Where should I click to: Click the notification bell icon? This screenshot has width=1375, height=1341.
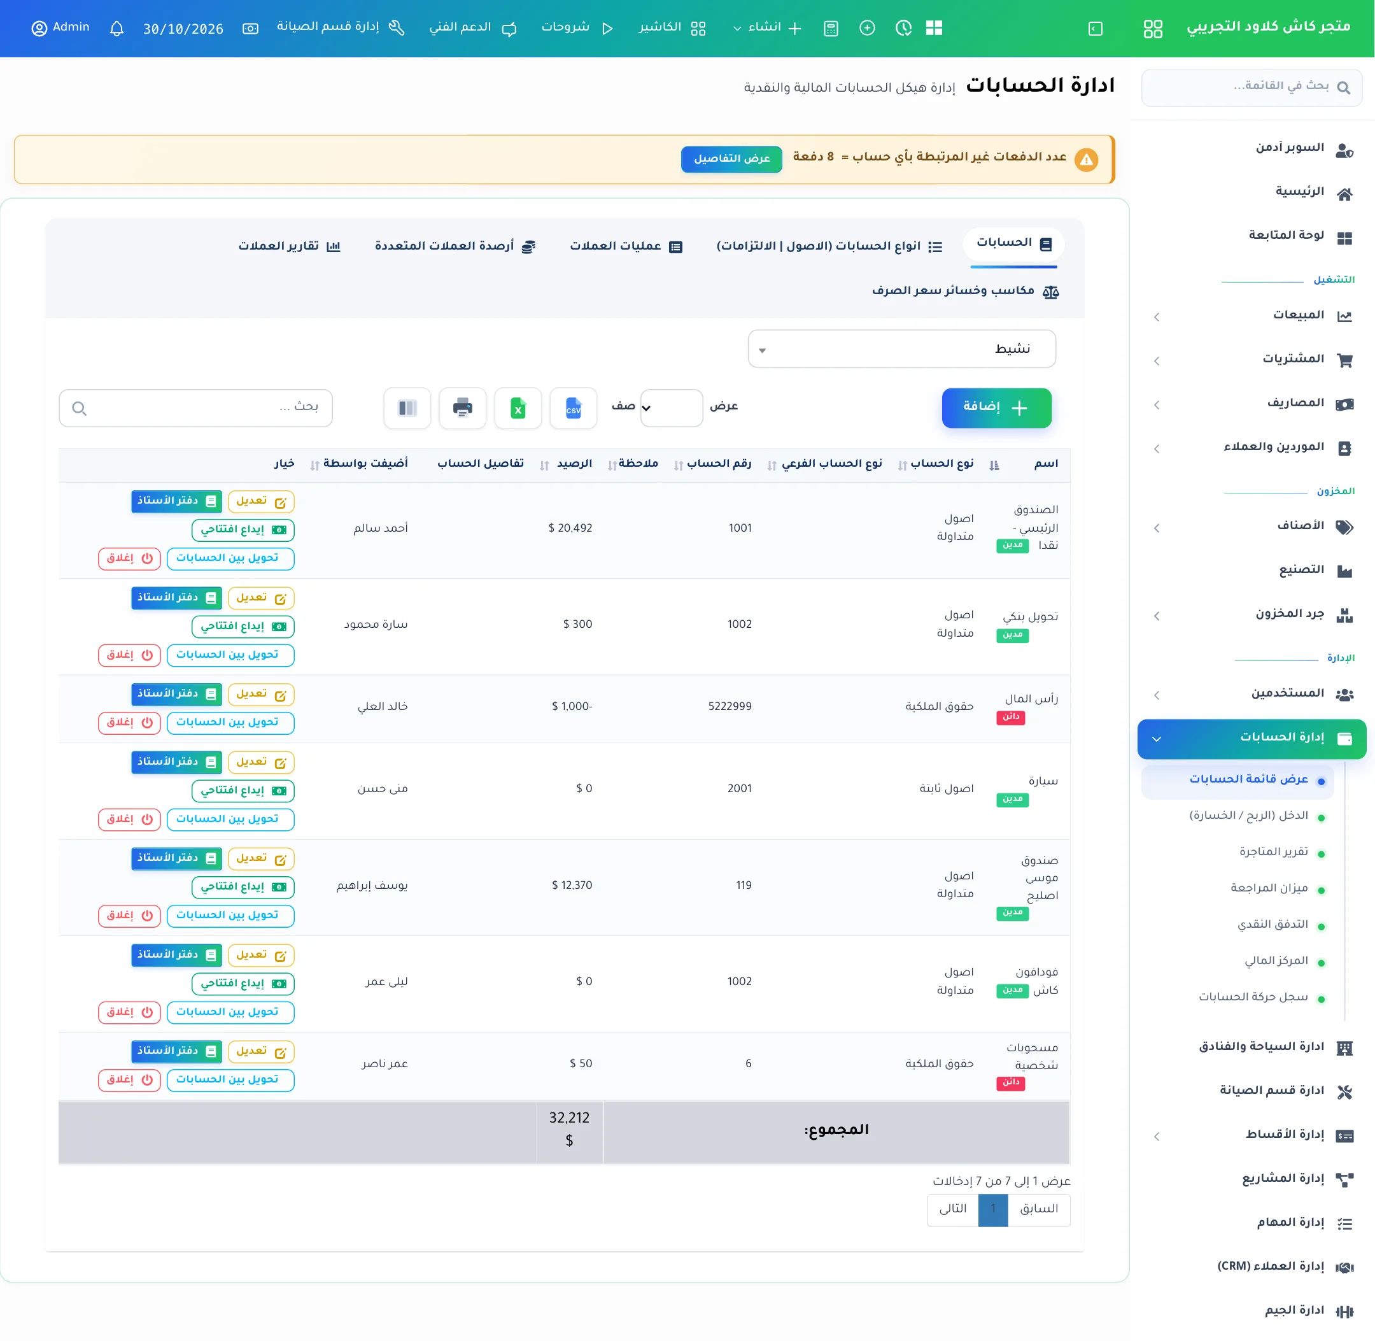[x=117, y=28]
